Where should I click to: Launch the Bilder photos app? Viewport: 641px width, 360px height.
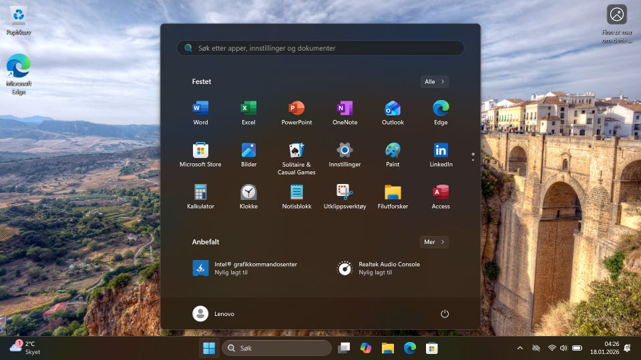248,155
